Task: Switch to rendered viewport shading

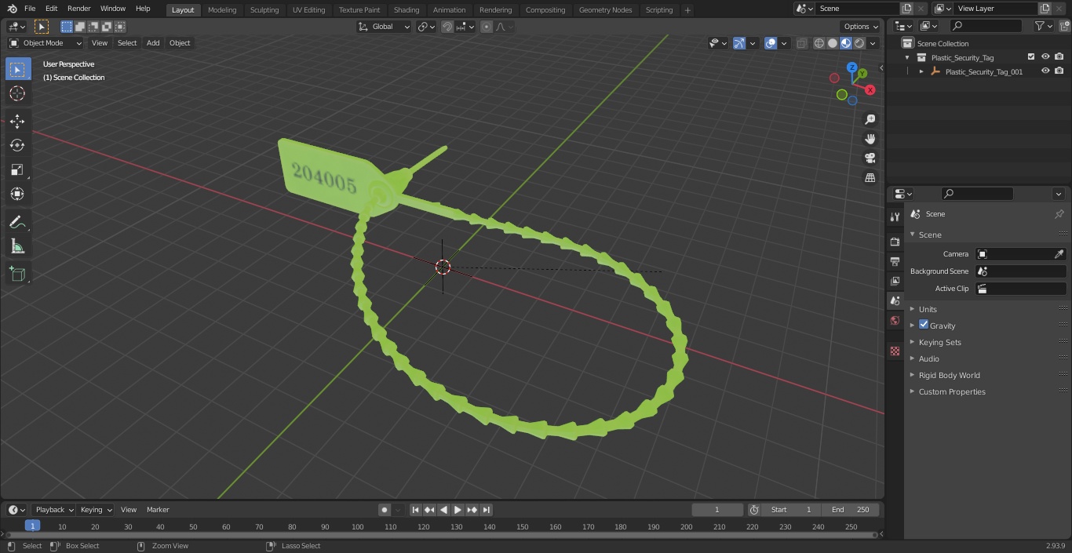Action: click(859, 43)
